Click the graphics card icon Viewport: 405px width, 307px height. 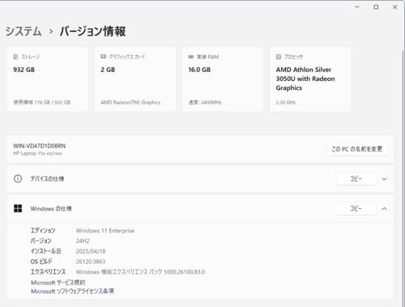click(104, 57)
